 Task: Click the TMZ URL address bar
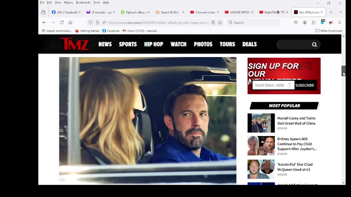pyautogui.click(x=158, y=22)
